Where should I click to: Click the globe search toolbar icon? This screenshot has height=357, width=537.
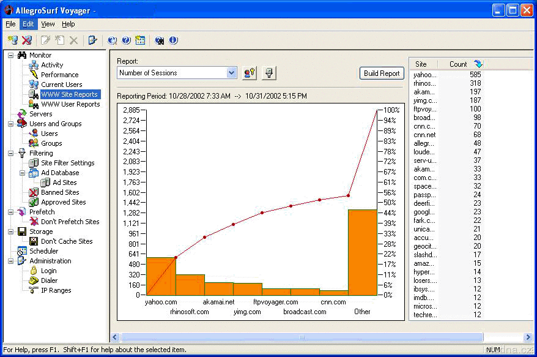click(x=112, y=40)
